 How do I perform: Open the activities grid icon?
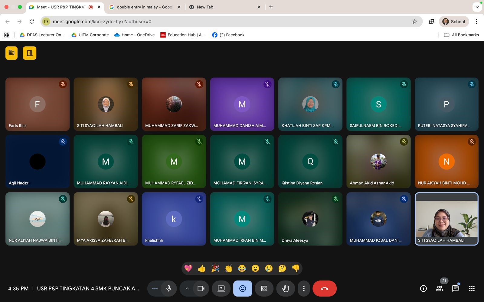point(472,288)
